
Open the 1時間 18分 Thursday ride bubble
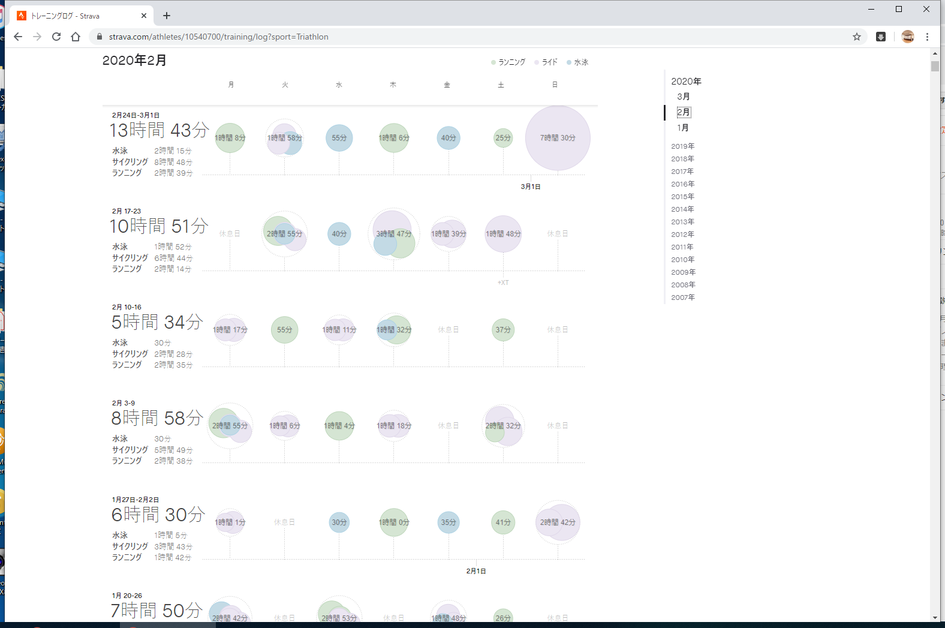(394, 426)
